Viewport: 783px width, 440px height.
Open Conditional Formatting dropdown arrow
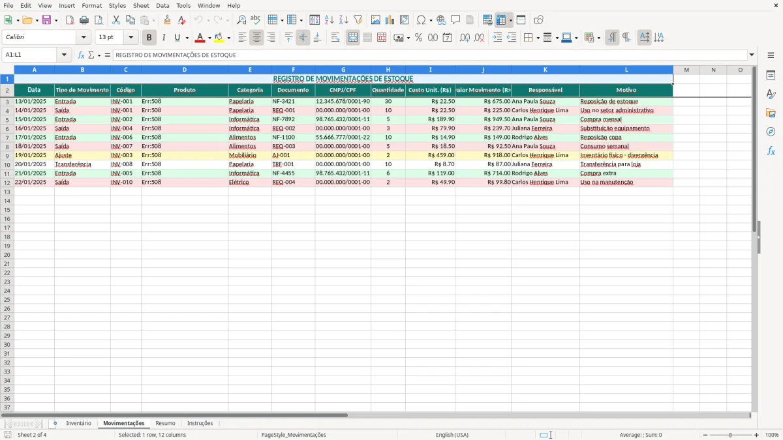pos(598,38)
